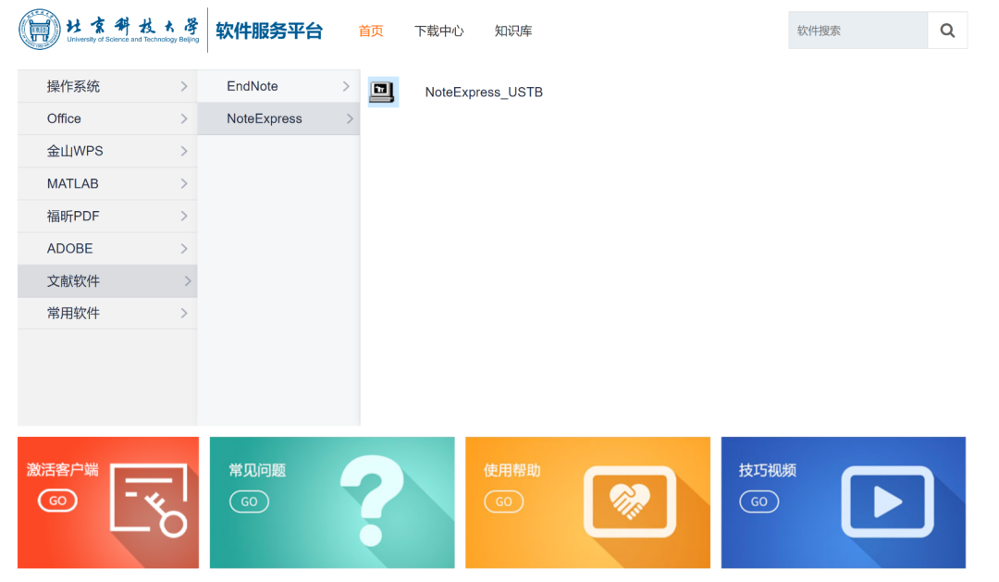Click the key certificate icon on red banner
999x582 pixels.
click(150, 501)
